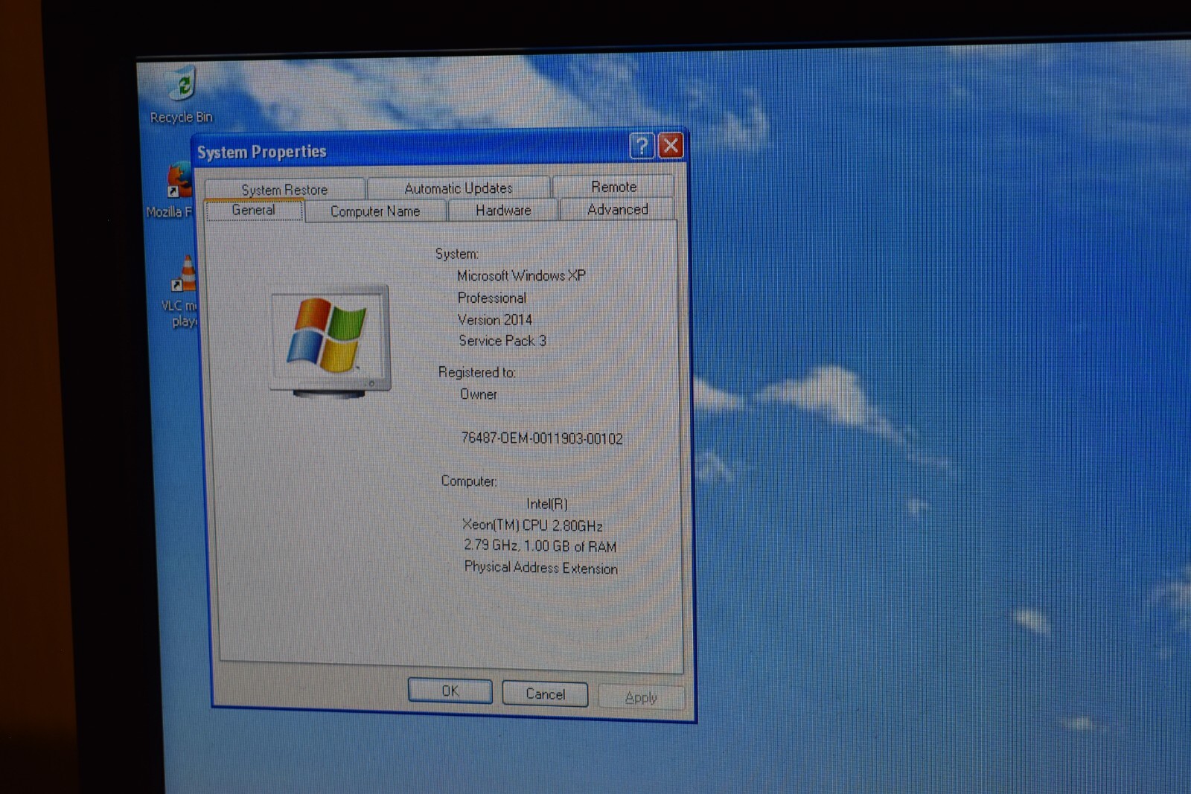The height and width of the screenshot is (794, 1191).
Task: Confirm with the OK button
Action: point(450,691)
